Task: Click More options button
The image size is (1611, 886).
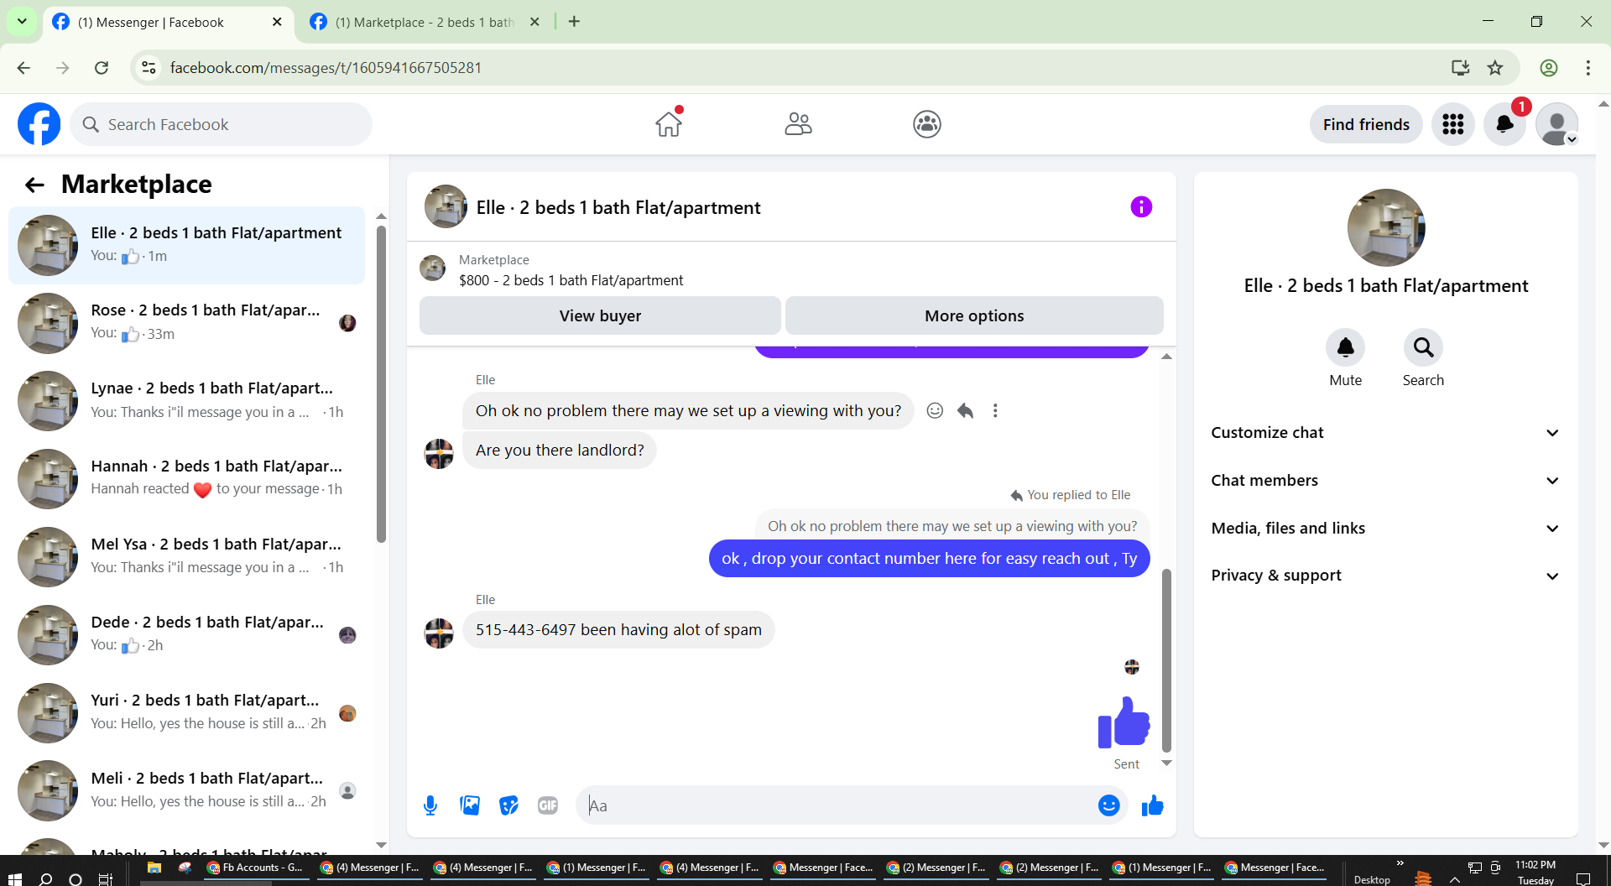Action: click(974, 315)
